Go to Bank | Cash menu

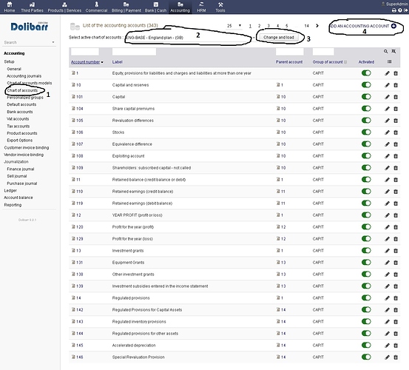(x=156, y=7)
